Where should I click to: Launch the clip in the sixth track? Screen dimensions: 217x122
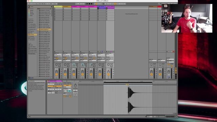point(98,8)
